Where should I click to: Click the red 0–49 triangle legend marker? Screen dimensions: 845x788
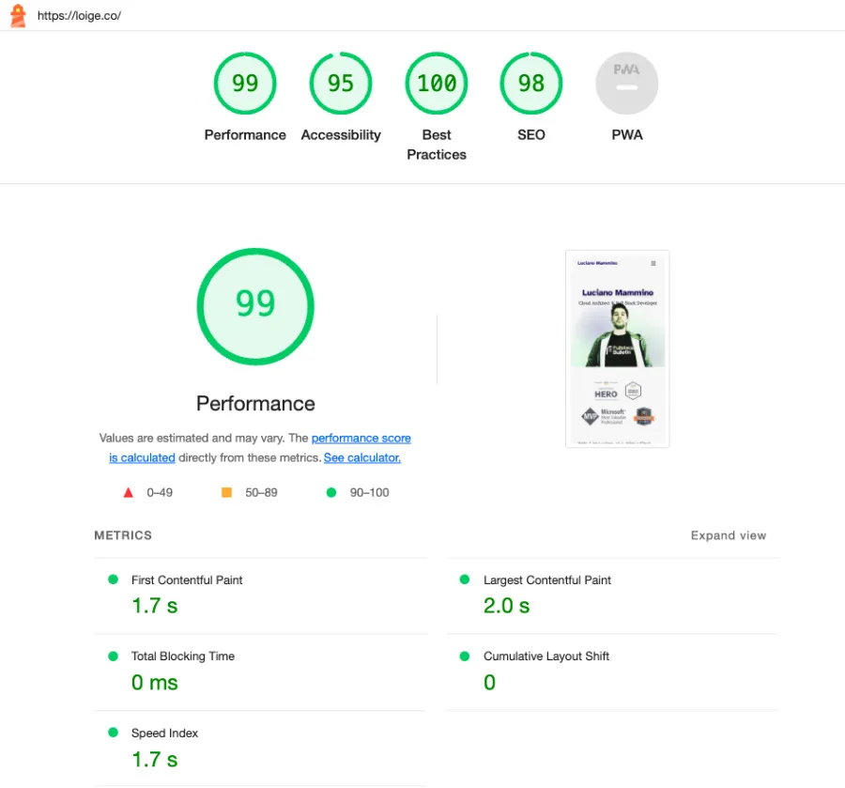(129, 491)
